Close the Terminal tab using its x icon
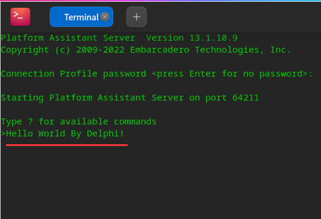This screenshot has height=219, width=321. point(105,17)
